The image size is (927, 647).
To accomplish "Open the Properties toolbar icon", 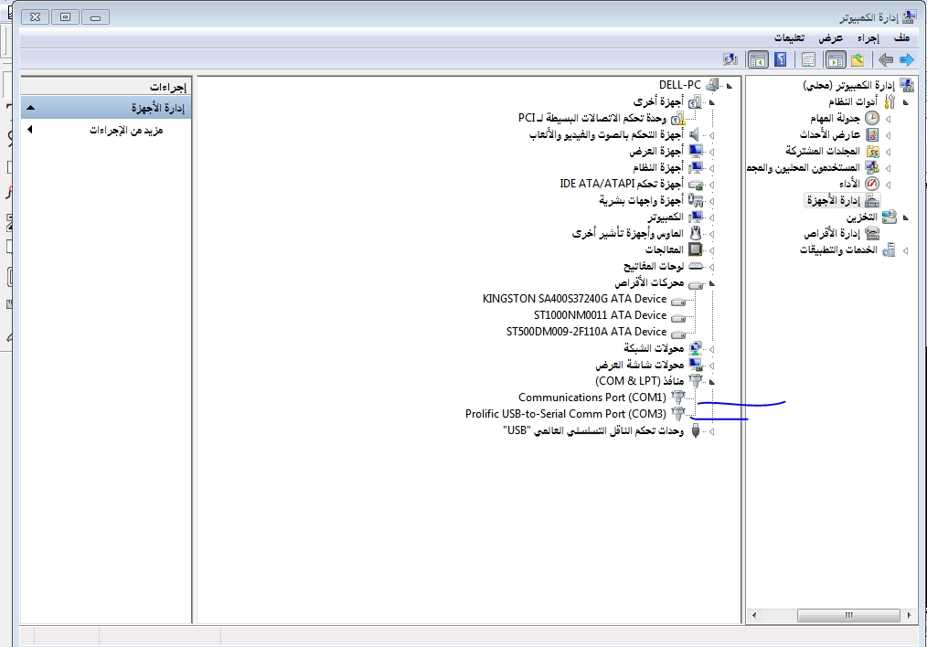I will point(808,60).
